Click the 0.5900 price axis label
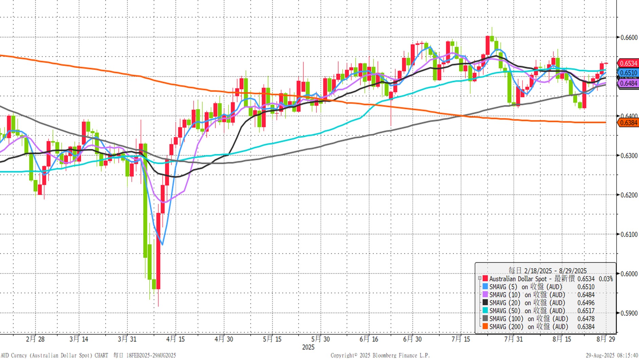639x359 pixels. coord(629,313)
